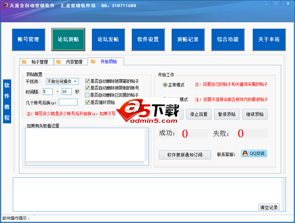Open the 软件教程 side panel

(7, 101)
